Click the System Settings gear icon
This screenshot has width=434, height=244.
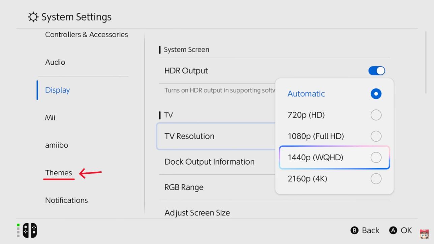33,17
